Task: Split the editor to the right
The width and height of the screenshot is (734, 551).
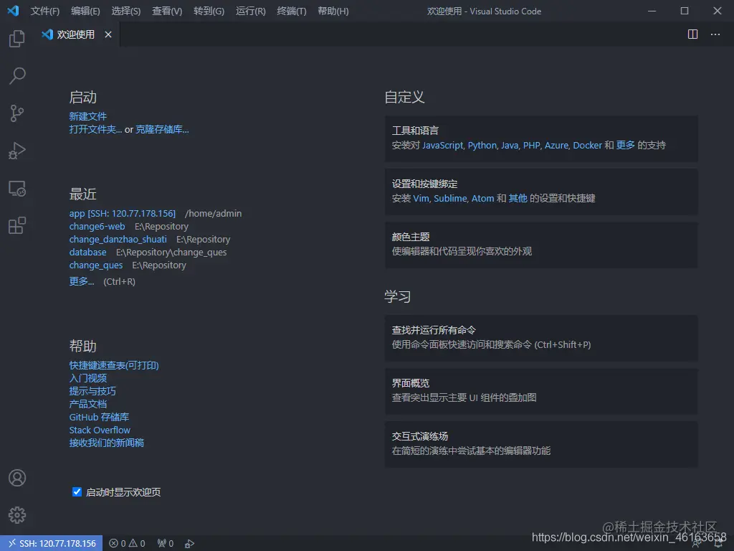Action: (x=693, y=34)
